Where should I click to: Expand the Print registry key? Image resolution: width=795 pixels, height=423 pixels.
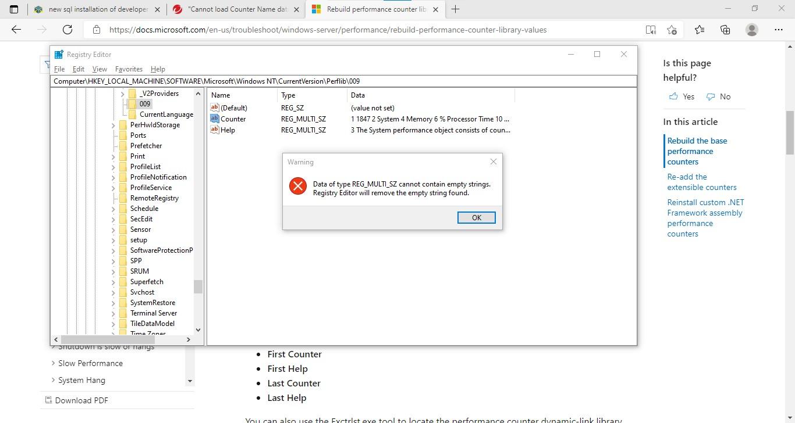coord(113,156)
